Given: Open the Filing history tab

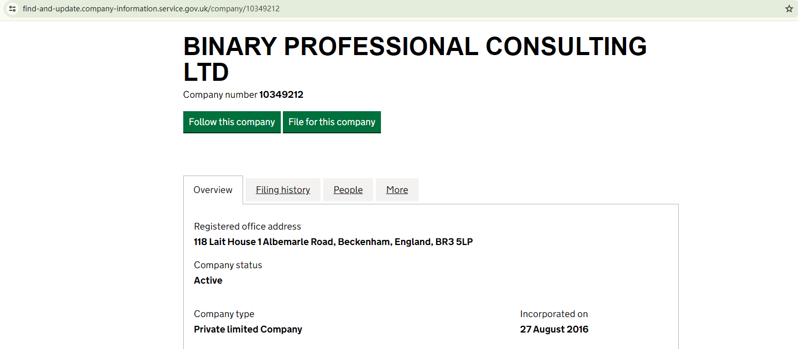Looking at the screenshot, I should point(283,190).
